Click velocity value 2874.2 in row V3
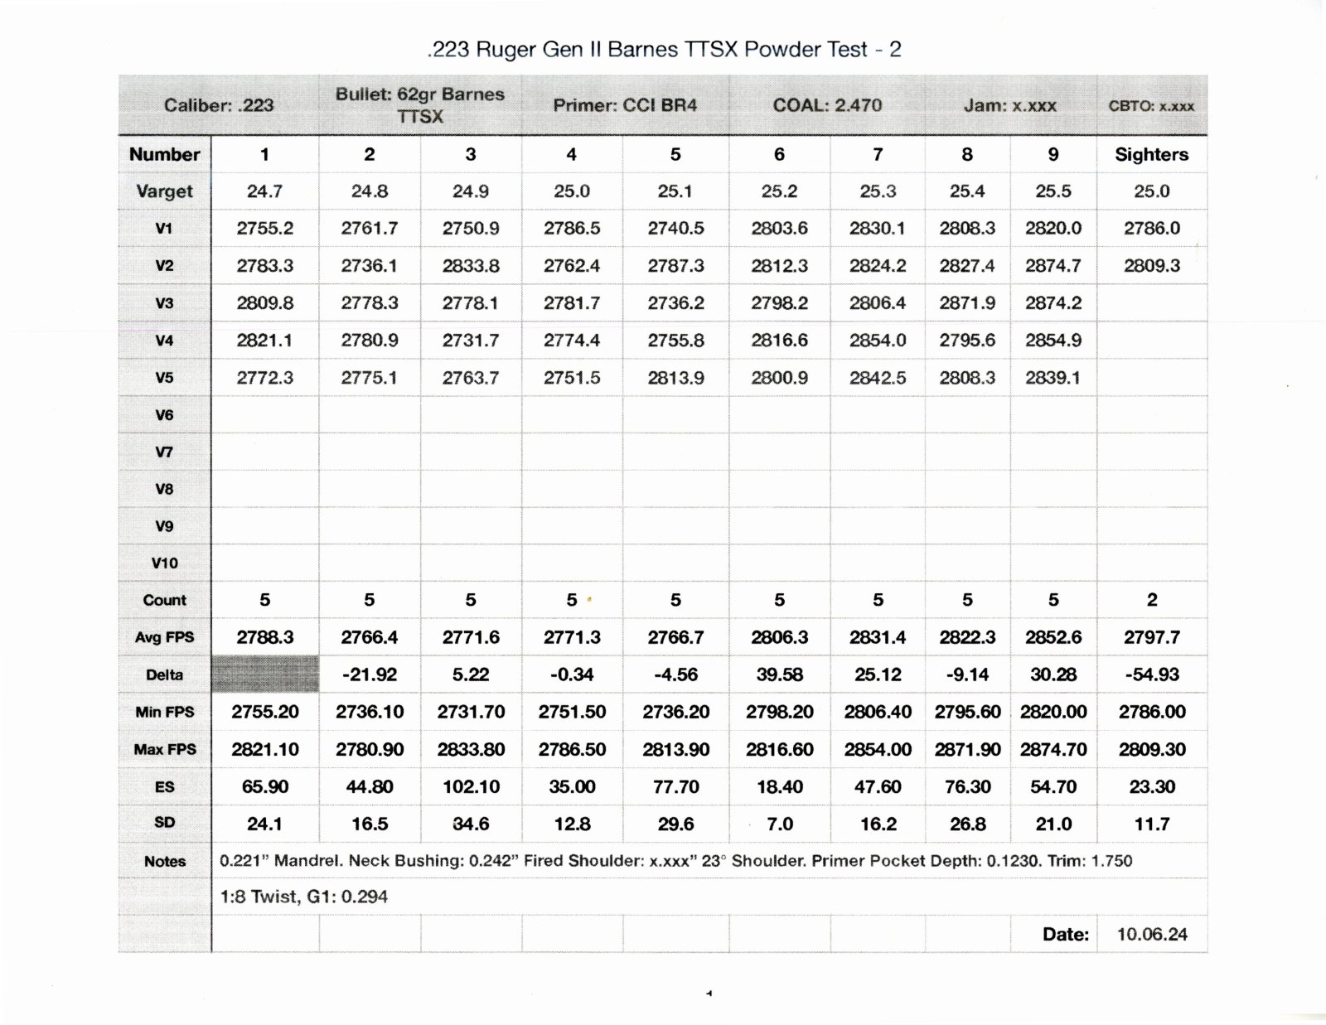This screenshot has height=1025, width=1326. coord(1053,303)
